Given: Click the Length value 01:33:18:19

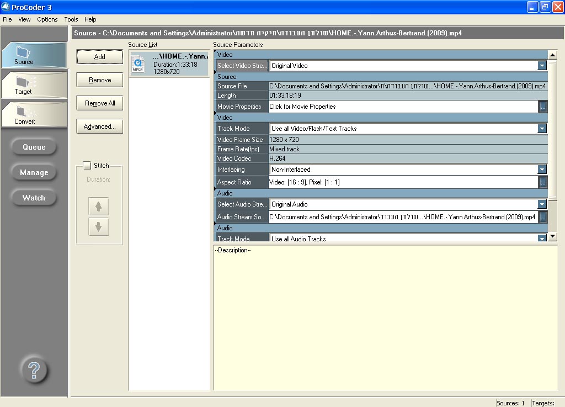Looking at the screenshot, I should [x=408, y=96].
